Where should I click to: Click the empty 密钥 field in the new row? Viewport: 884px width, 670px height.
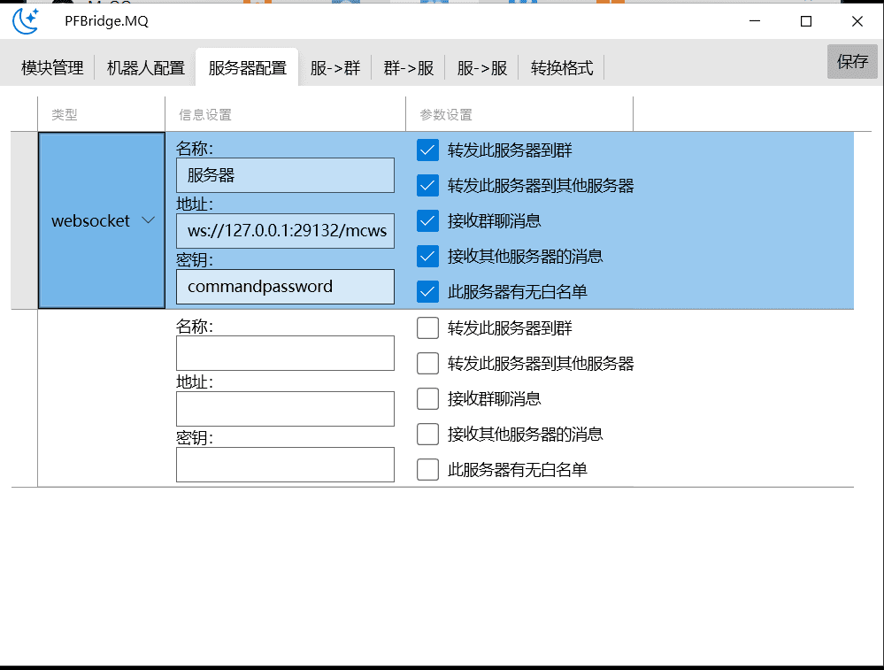point(285,465)
